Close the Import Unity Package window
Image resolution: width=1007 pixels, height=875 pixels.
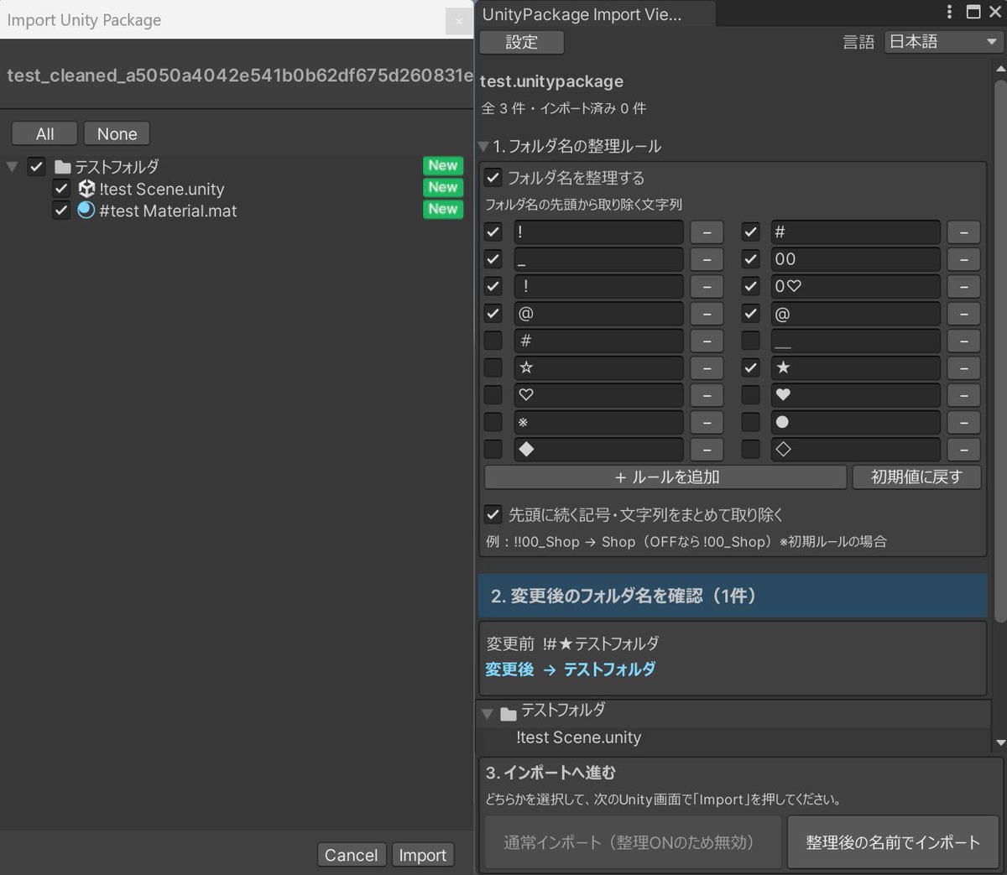click(459, 22)
